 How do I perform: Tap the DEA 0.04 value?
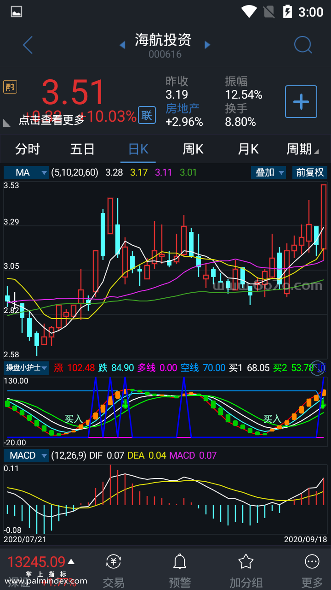click(147, 455)
